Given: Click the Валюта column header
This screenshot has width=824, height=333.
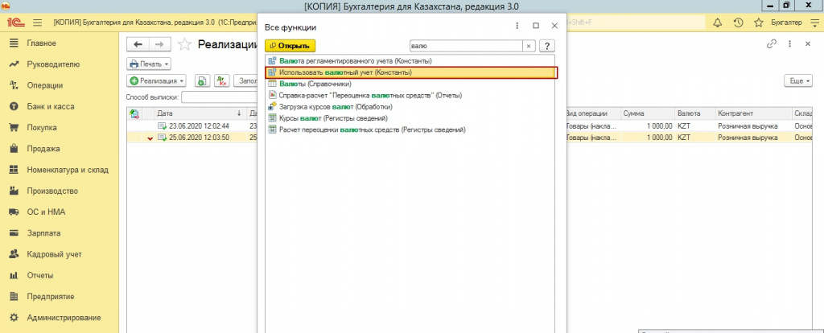Looking at the screenshot, I should click(x=694, y=113).
